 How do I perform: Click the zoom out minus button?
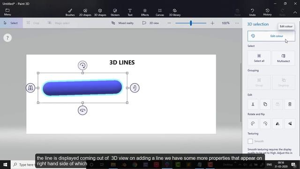click(x=169, y=23)
